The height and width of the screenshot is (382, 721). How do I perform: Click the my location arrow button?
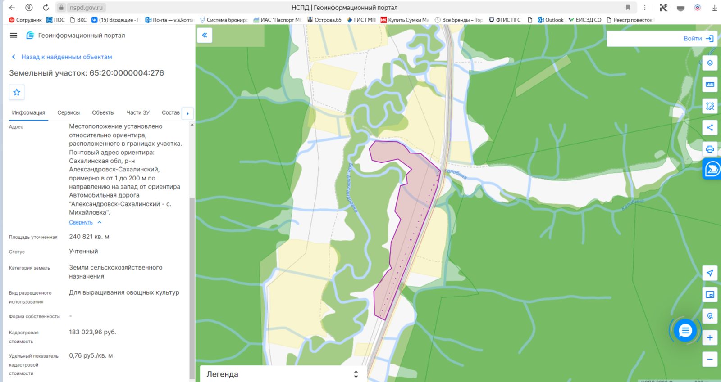click(710, 273)
